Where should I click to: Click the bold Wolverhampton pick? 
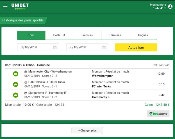103,76
